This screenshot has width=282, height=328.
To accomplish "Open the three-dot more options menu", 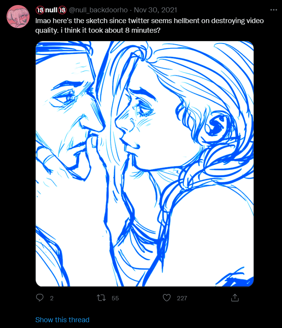I will pyautogui.click(x=274, y=10).
